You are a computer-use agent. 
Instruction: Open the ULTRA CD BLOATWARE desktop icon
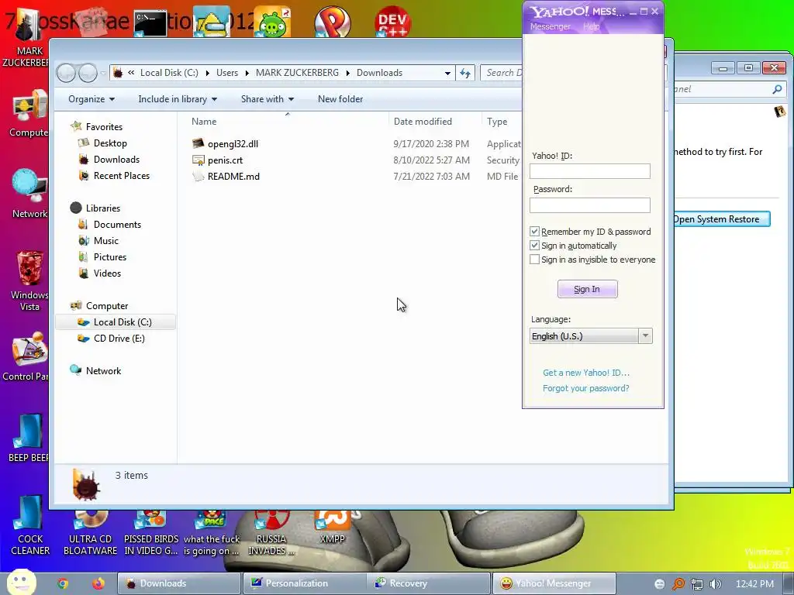click(x=90, y=534)
